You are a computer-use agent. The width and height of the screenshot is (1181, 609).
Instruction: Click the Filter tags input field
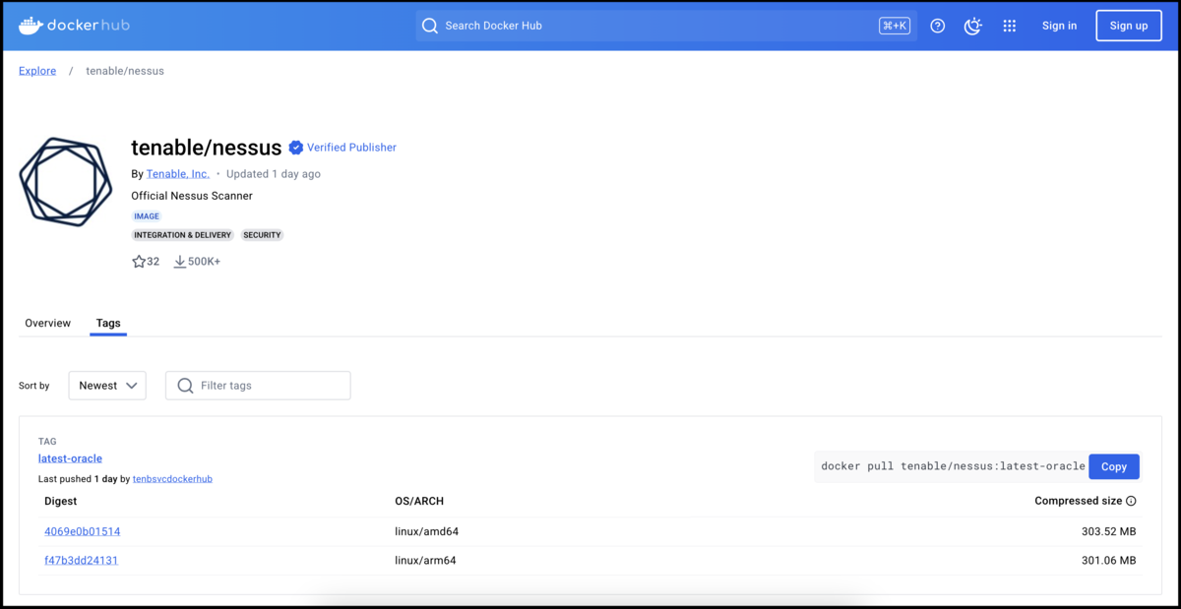tap(258, 385)
